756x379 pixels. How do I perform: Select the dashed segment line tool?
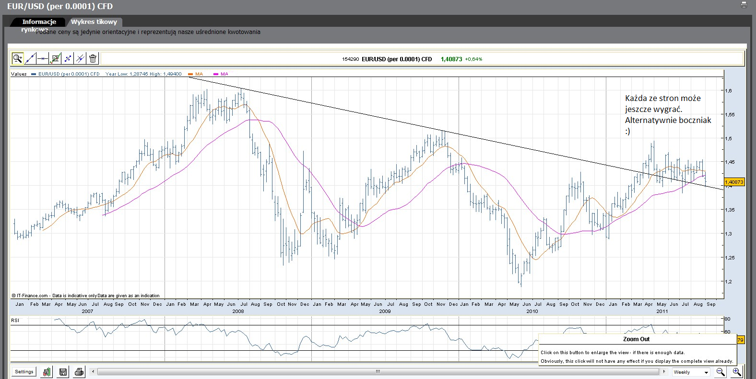[x=68, y=58]
